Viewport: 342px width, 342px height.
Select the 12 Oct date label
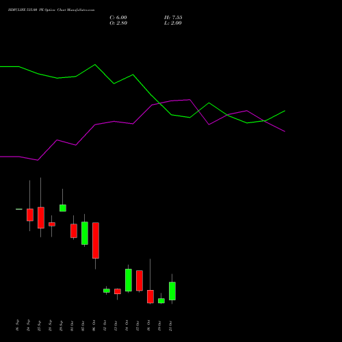click(105, 326)
